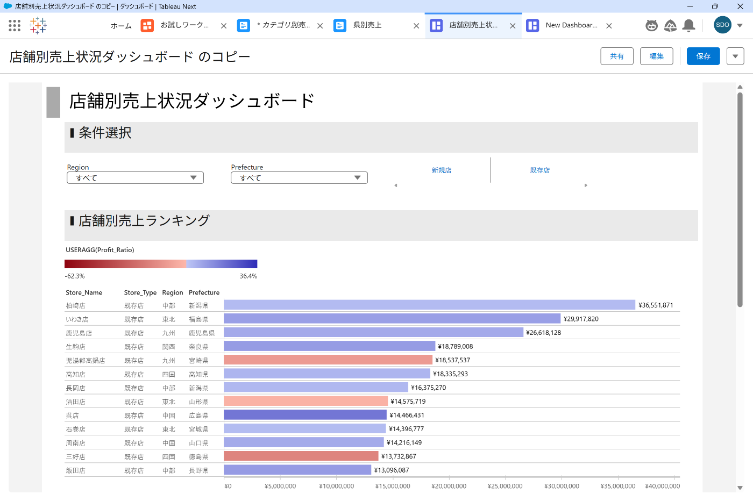Viewport: 753px width, 501px height.
Task: Close the カテゴリ別売 tab
Action: click(x=320, y=26)
